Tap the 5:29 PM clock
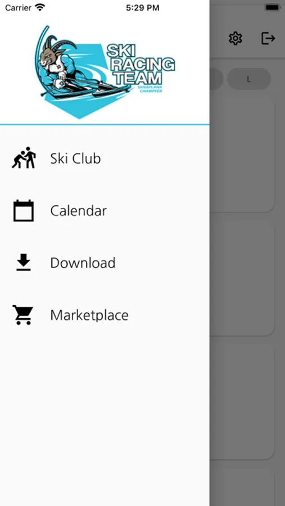Screen dimensions: 285x506 pos(143,8)
